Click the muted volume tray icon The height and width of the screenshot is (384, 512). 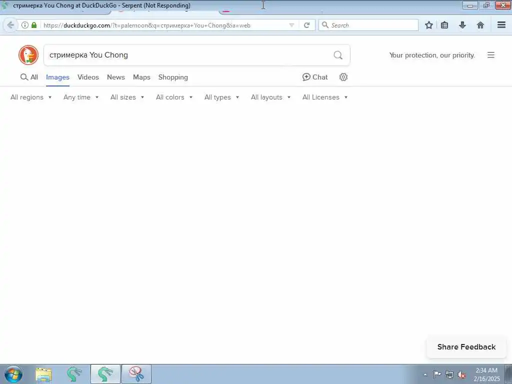461,375
